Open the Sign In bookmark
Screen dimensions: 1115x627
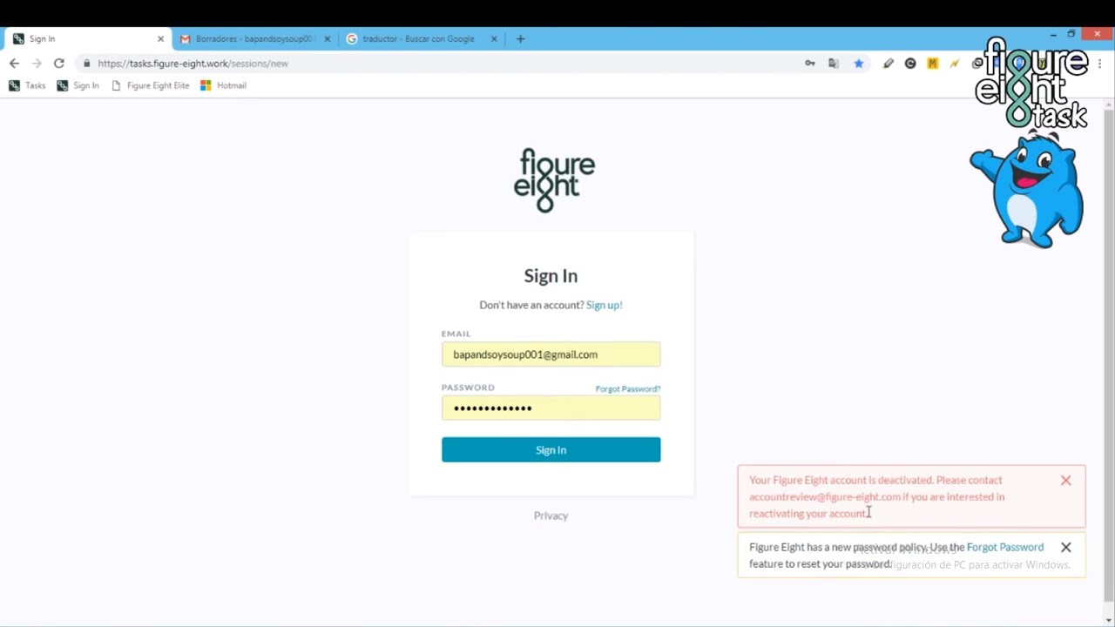pos(78,85)
